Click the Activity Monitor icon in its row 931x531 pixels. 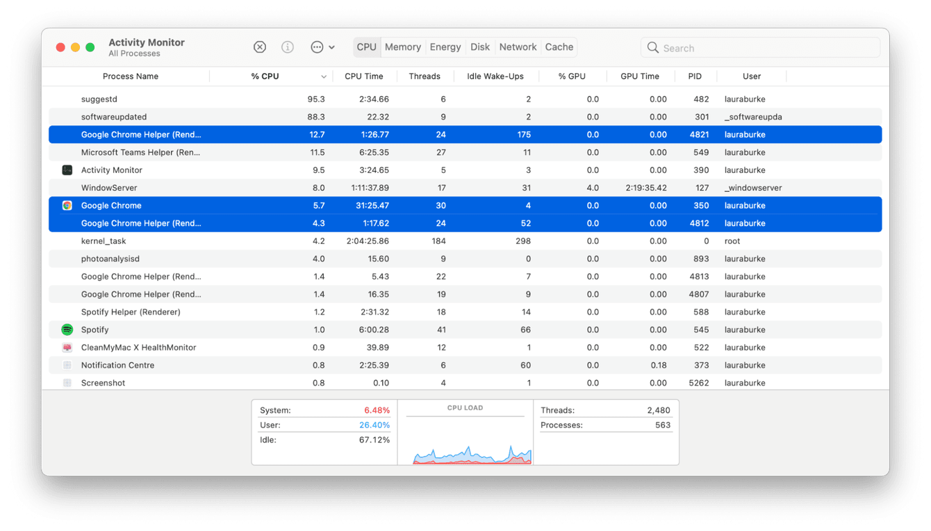67,170
